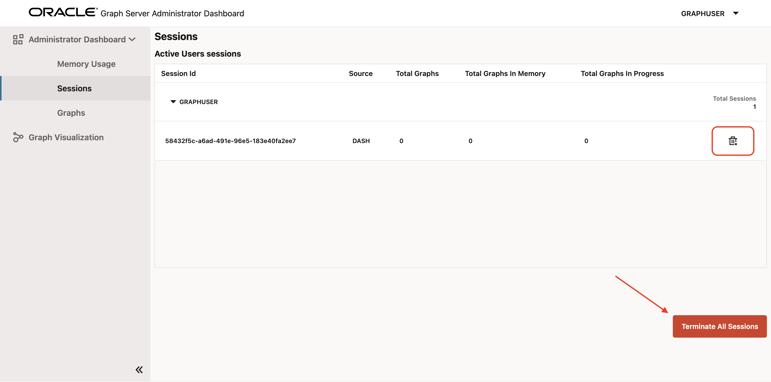Screen dimensions: 771x382
Task: Click the Terminate All Sessions button
Action: [719, 326]
